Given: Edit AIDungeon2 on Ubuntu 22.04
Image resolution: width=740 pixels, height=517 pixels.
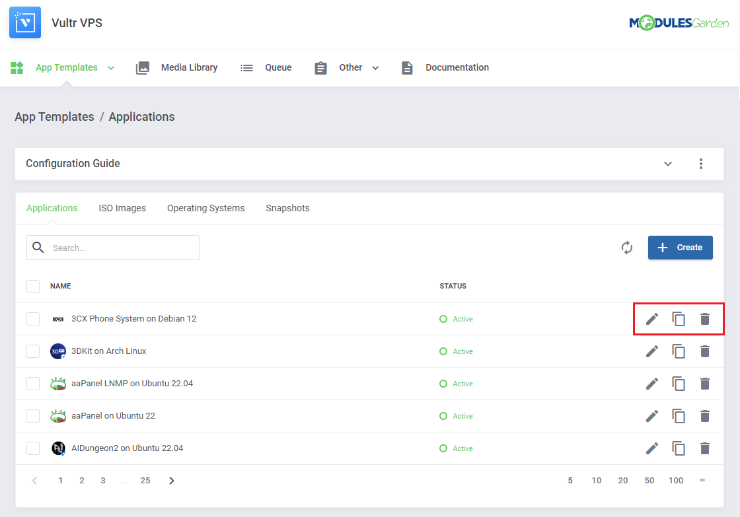Looking at the screenshot, I should tap(651, 448).
